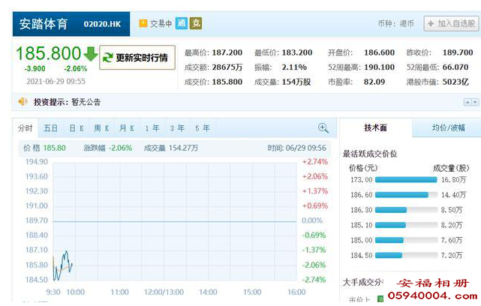Click the 市盈率 82.09 value
The image size is (481, 306).
coord(374,82)
